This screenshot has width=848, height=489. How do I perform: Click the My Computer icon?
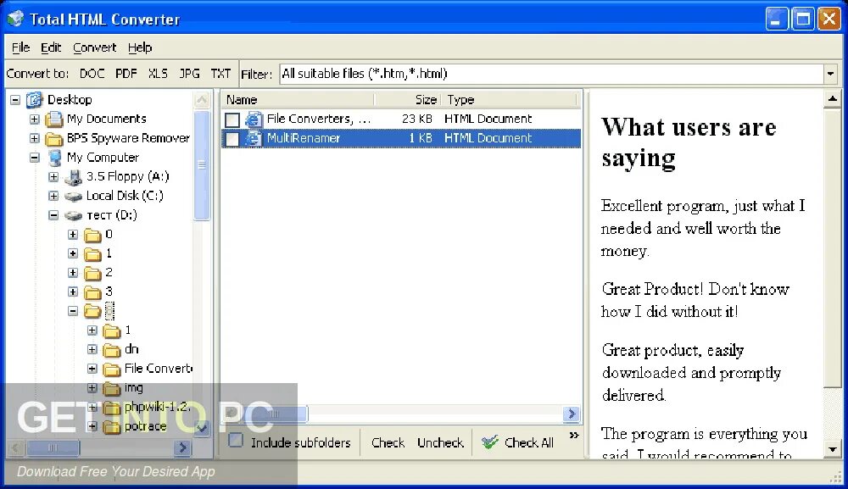(54, 158)
